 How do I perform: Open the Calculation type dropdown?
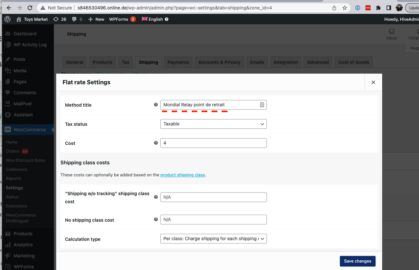pos(213,239)
